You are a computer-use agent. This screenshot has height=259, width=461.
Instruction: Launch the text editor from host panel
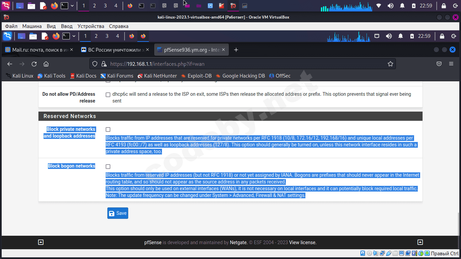(x=43, y=6)
